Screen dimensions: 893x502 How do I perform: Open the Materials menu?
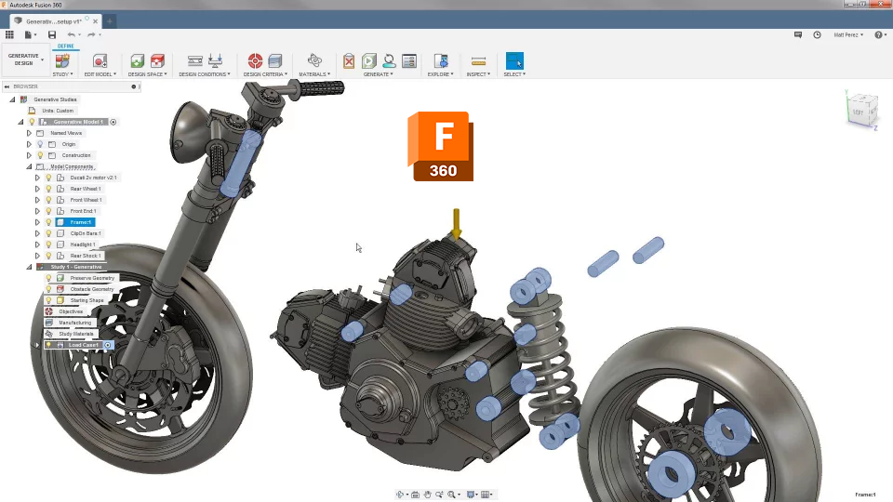[314, 74]
